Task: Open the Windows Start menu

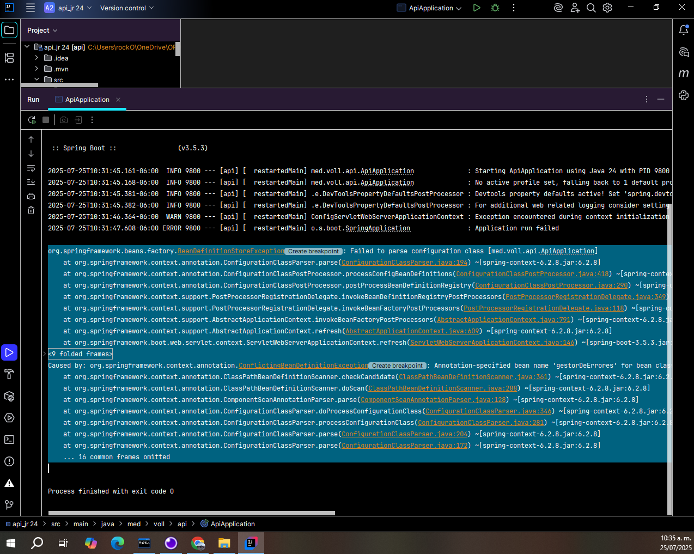Action: 10,543
